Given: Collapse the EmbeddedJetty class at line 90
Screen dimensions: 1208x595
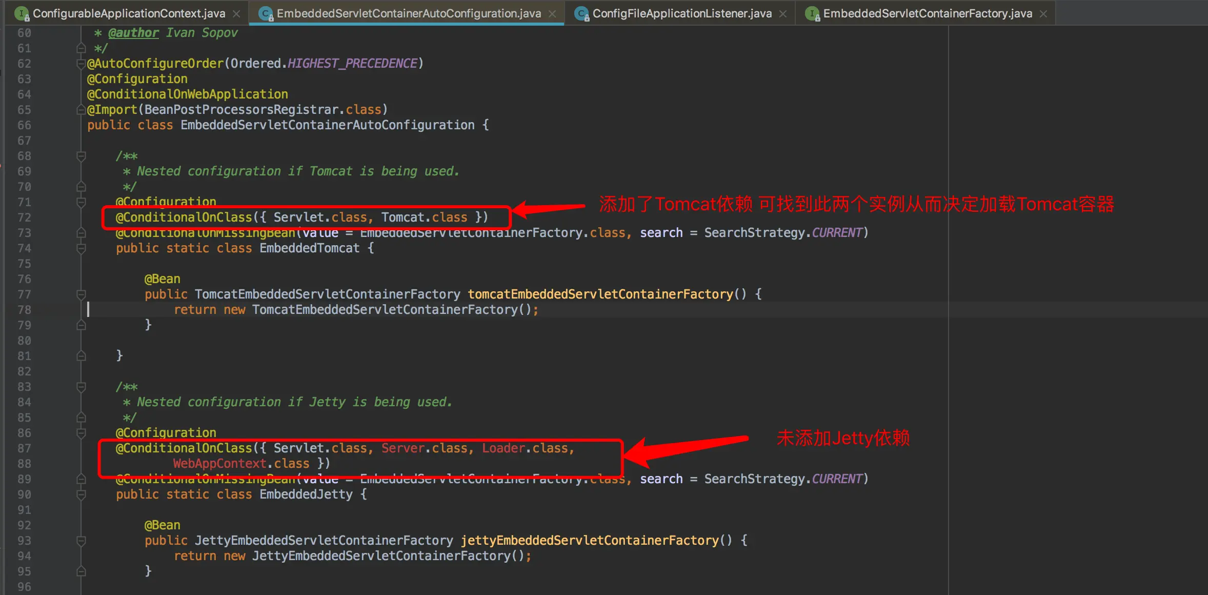Looking at the screenshot, I should click(x=80, y=494).
